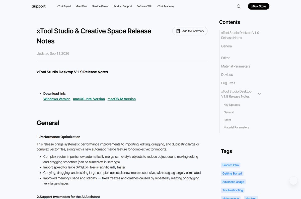
Task: Open the xTool Squad menu item
Action: [64, 6]
